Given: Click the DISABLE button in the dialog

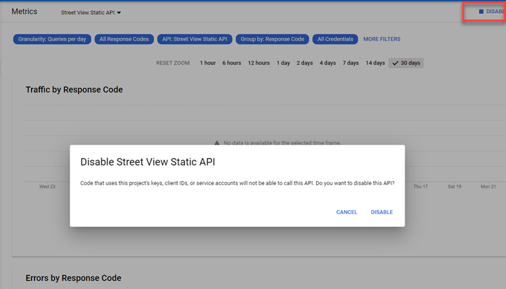Looking at the screenshot, I should (382, 212).
